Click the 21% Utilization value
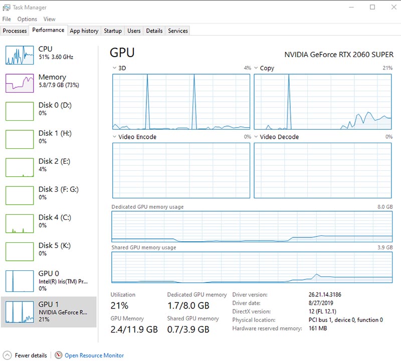This screenshot has width=401, height=363. (119, 305)
